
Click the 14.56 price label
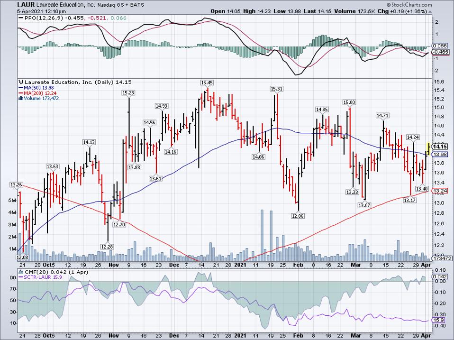[149, 123]
